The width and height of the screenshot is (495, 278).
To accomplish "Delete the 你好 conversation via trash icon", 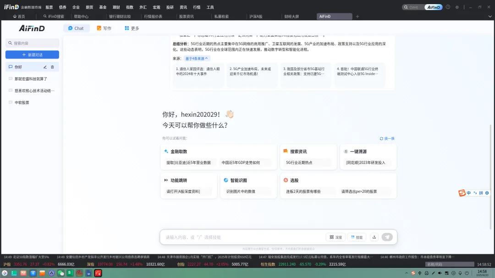I will click(52, 67).
